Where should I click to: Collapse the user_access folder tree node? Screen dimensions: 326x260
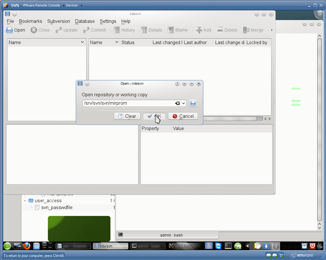(x=25, y=201)
